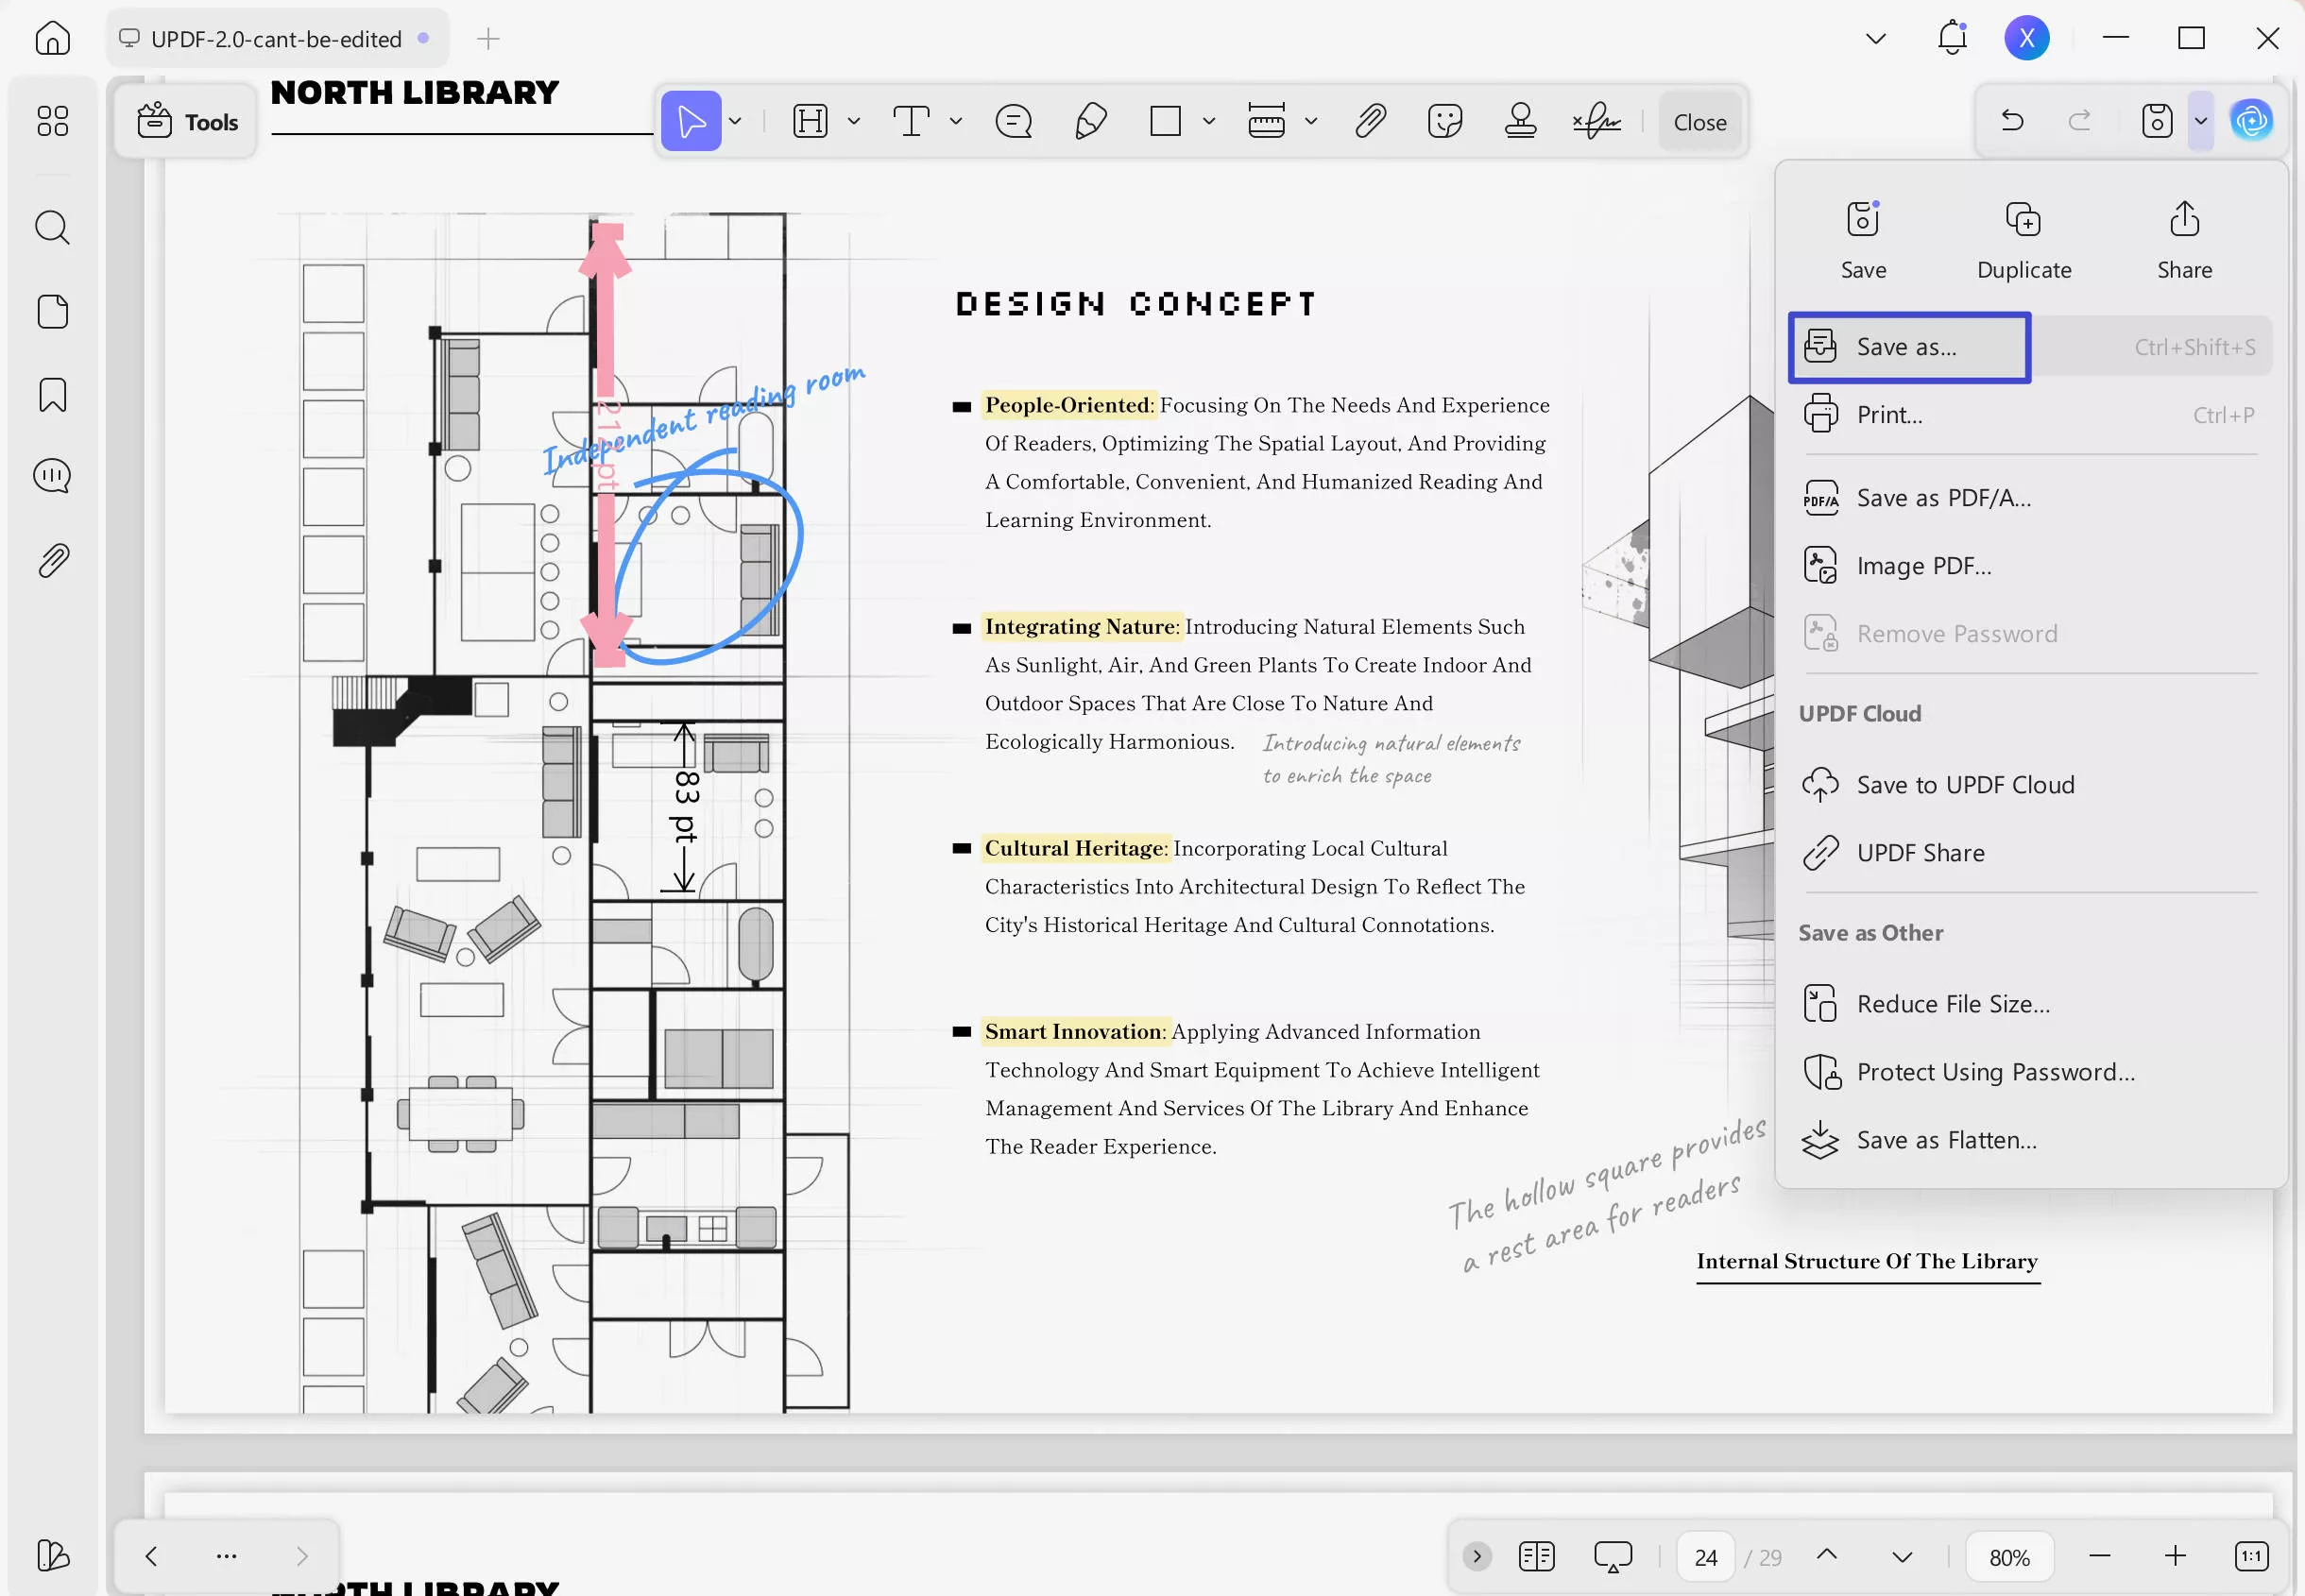Select the attachment paperclip tool in toolbar
The height and width of the screenshot is (1596, 2305).
coord(1370,121)
